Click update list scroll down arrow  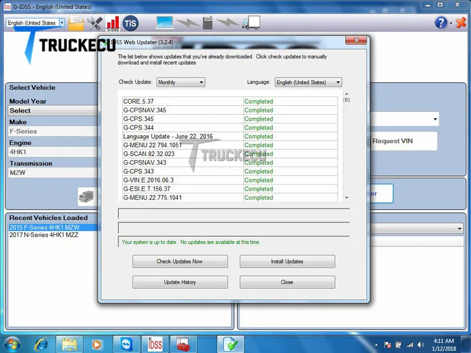[x=347, y=198]
